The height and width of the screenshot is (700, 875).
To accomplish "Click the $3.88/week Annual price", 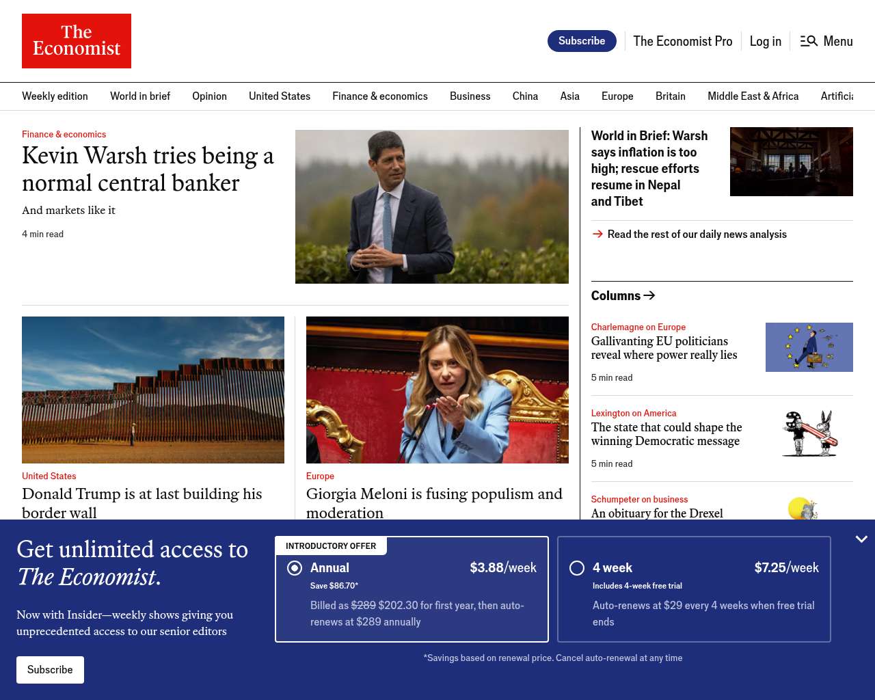I will click(x=503, y=568).
